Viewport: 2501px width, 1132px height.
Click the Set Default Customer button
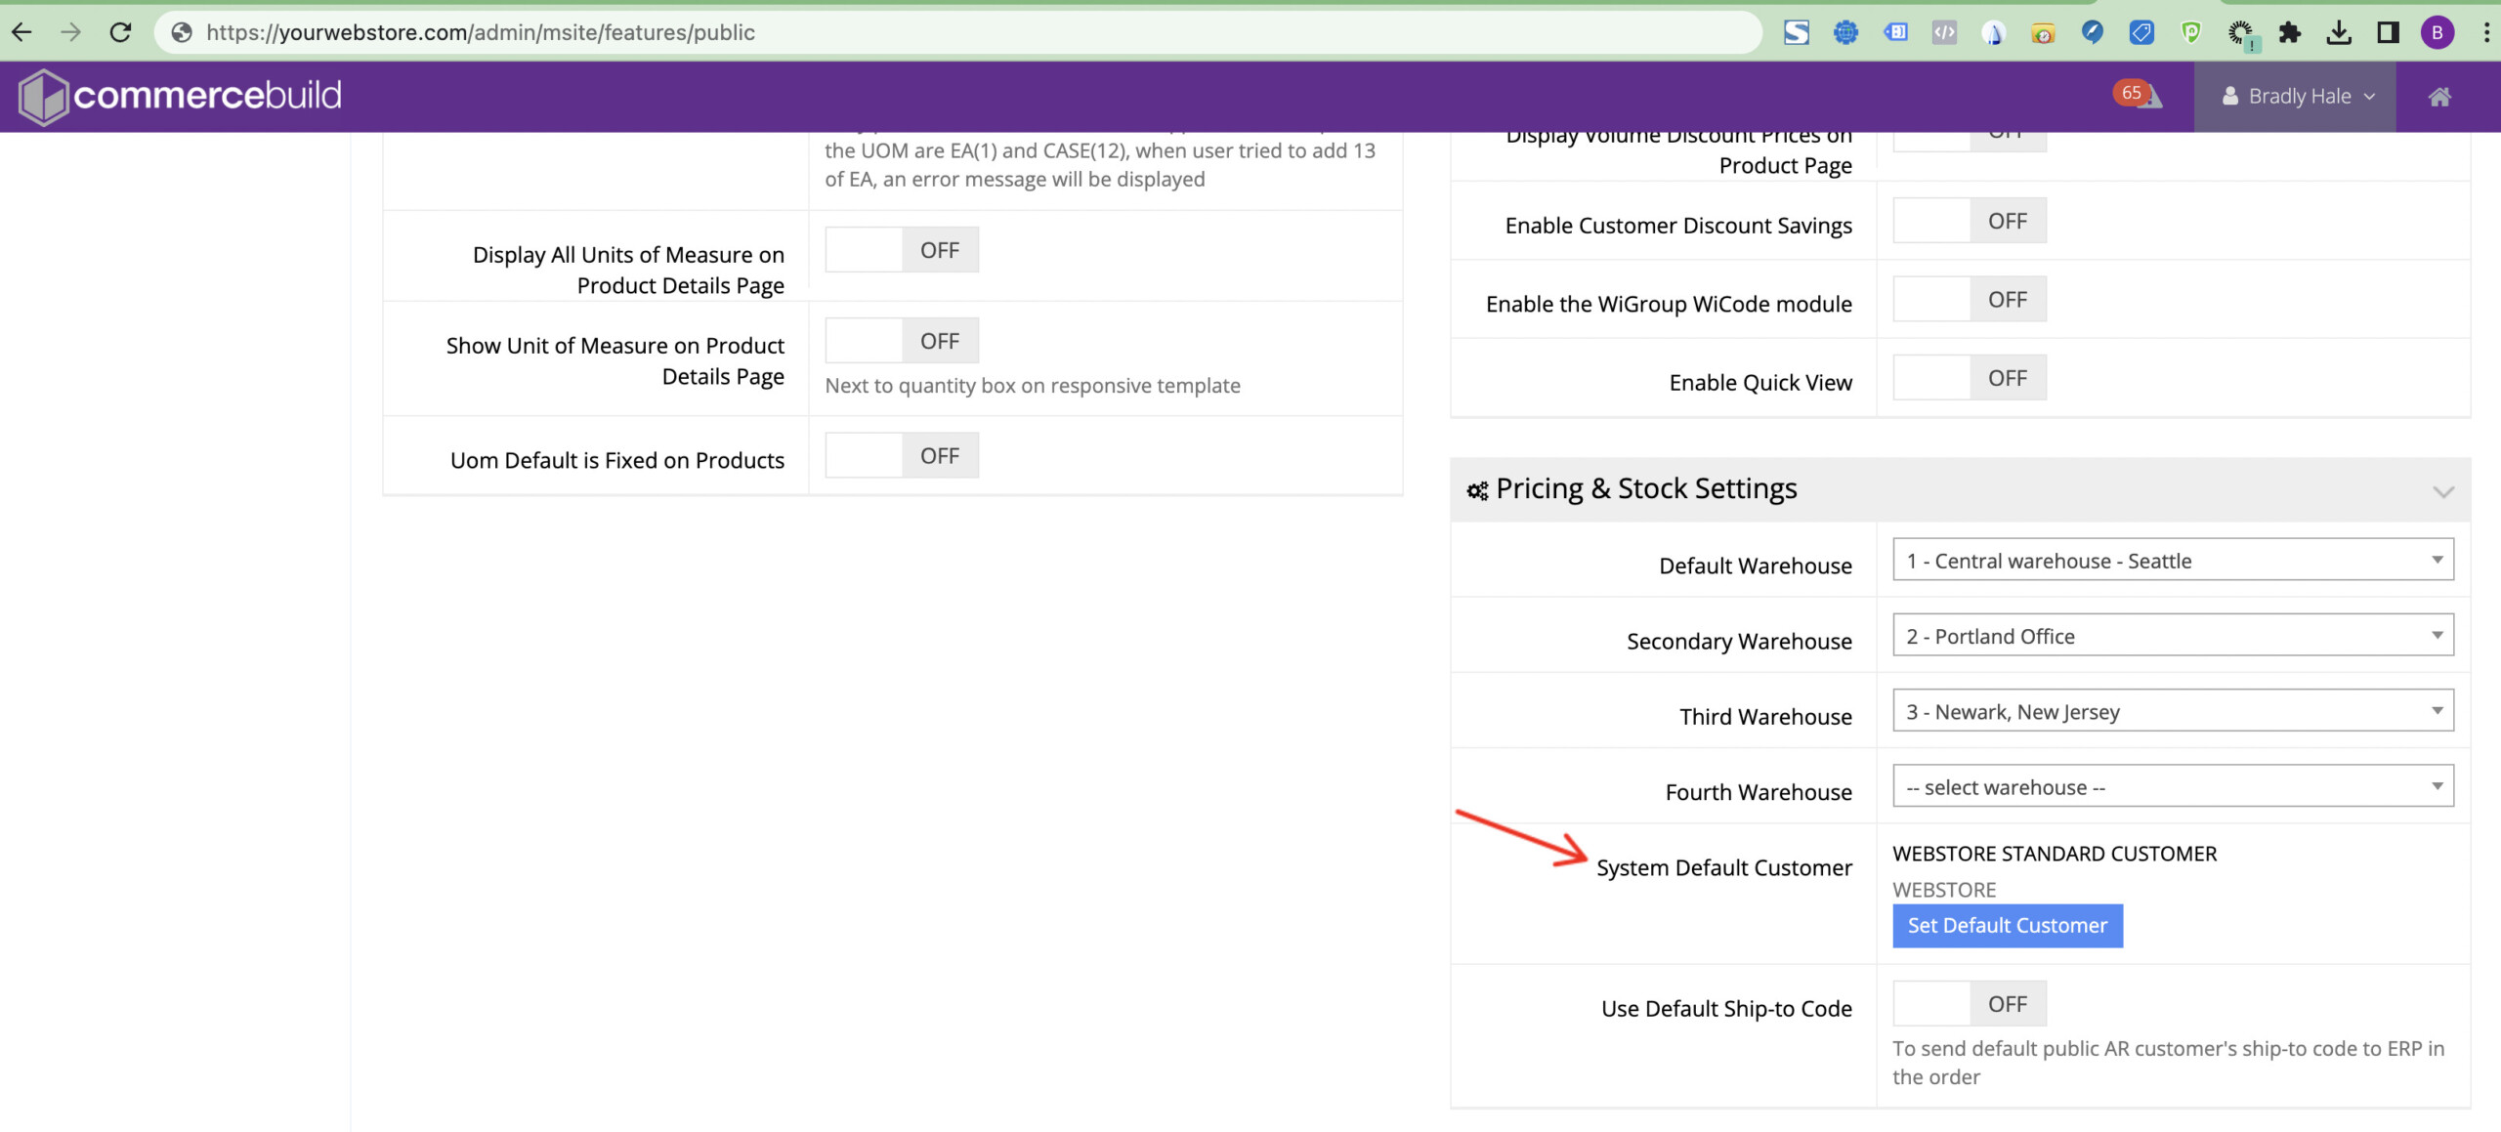[x=2007, y=926]
